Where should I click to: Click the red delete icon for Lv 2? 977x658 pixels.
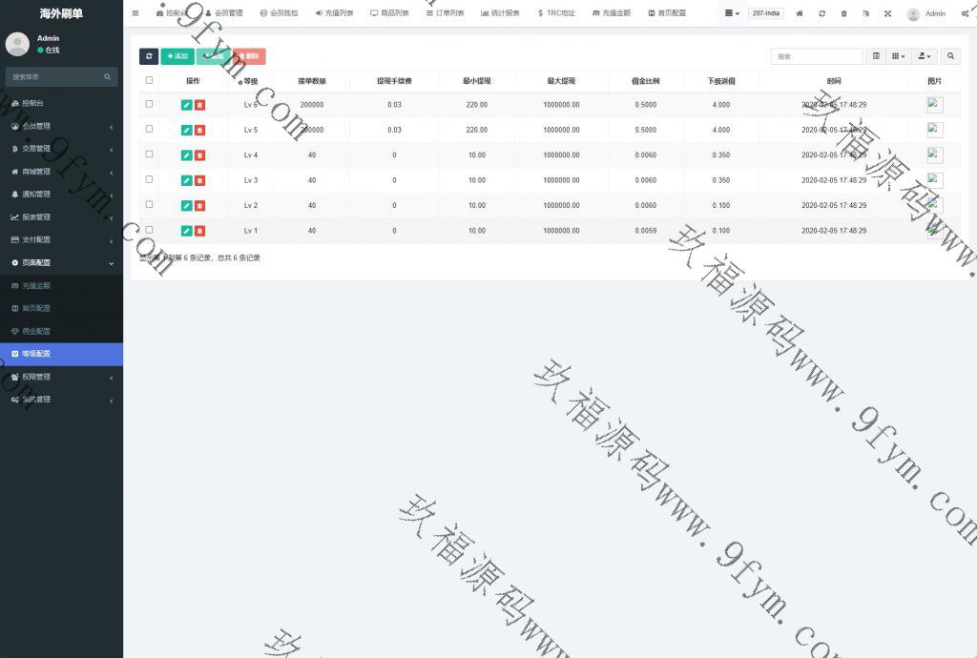(199, 206)
